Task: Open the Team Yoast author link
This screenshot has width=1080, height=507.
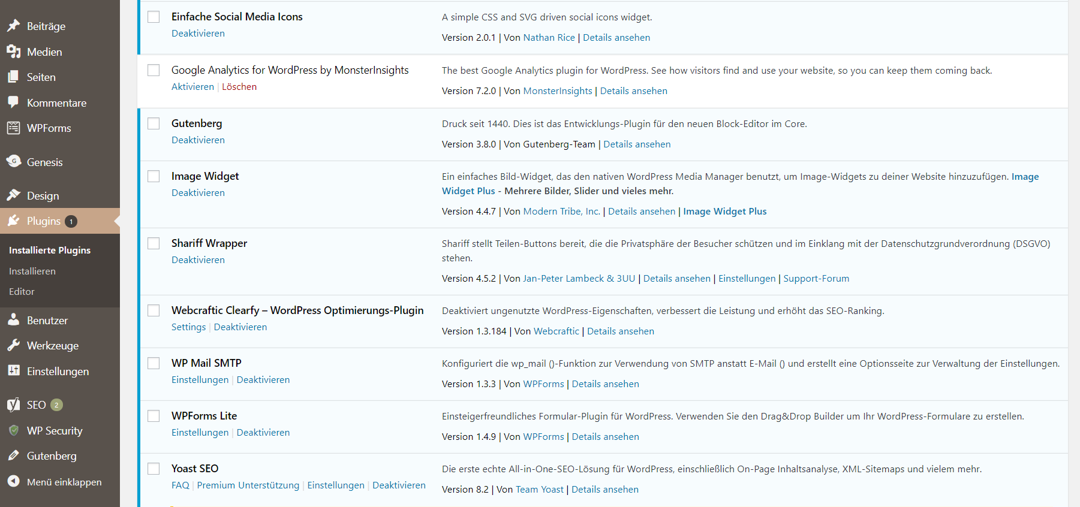Action: 540,490
